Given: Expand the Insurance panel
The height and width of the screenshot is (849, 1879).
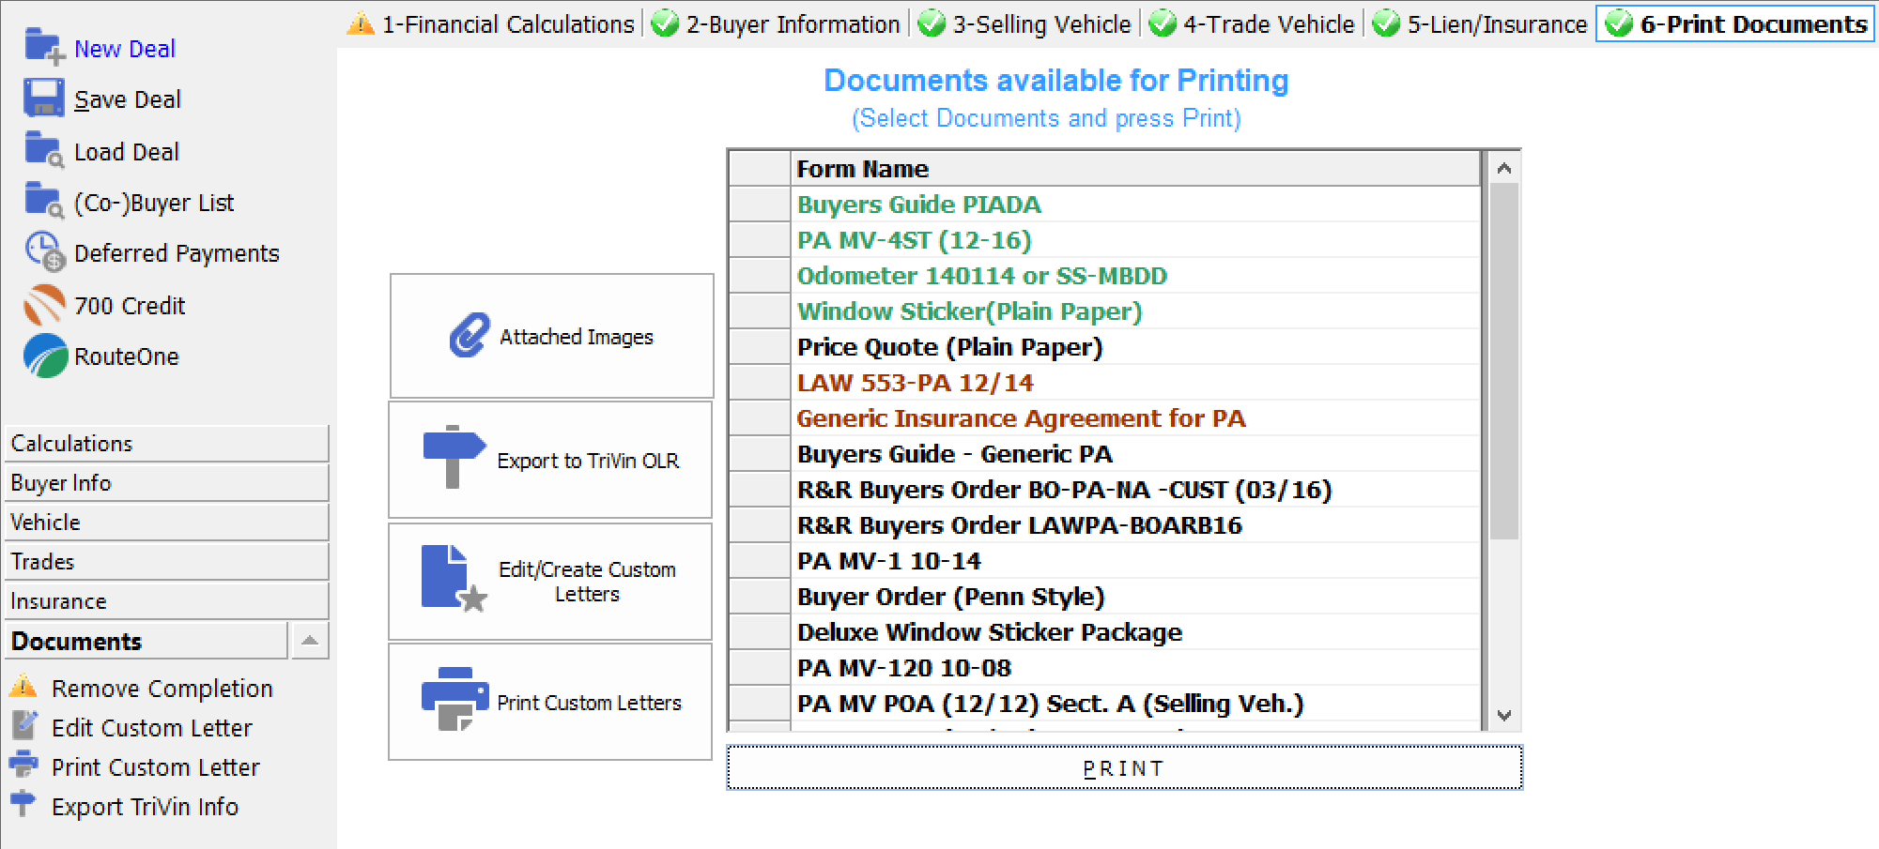Looking at the screenshot, I should tap(166, 600).
